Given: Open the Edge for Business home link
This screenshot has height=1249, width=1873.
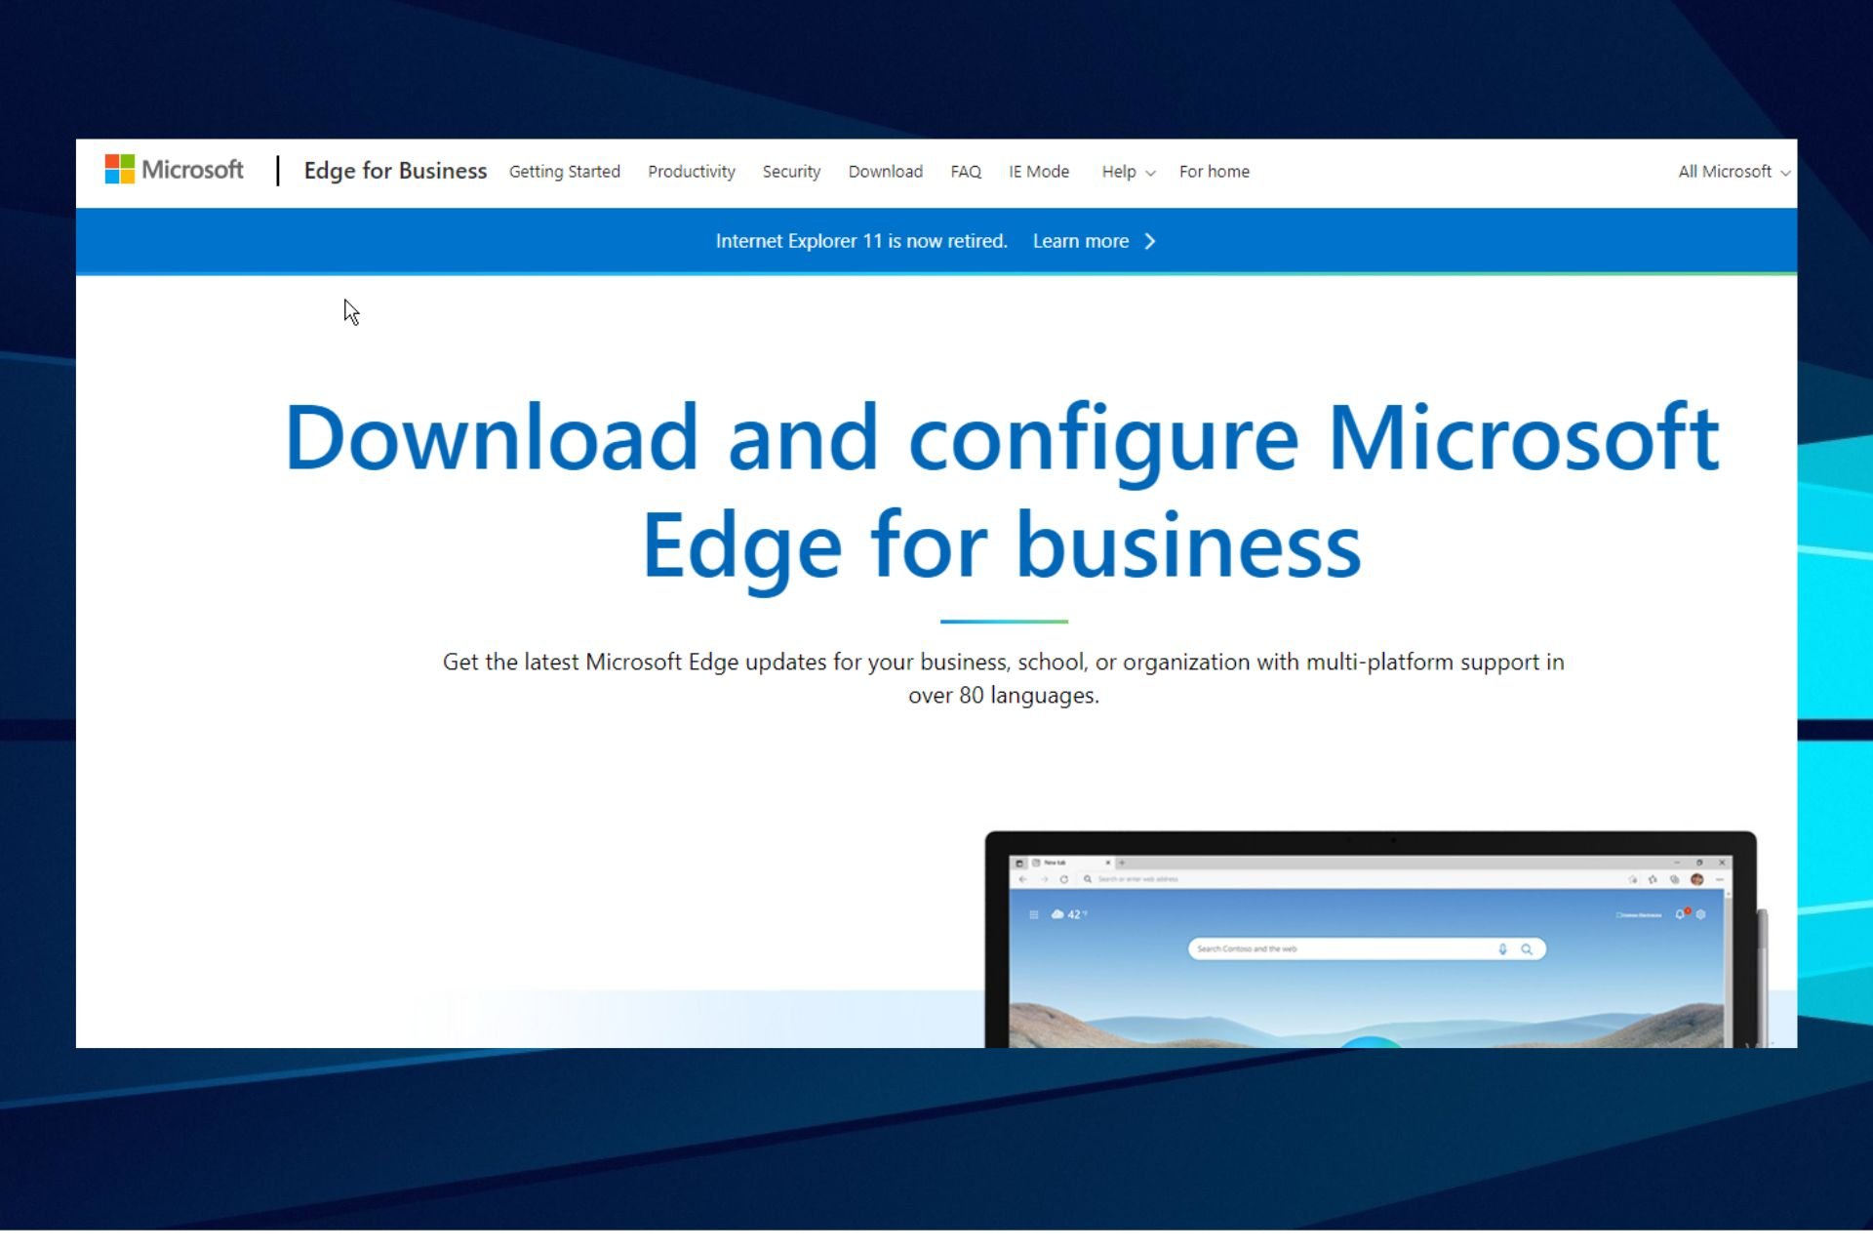Looking at the screenshot, I should point(395,171).
